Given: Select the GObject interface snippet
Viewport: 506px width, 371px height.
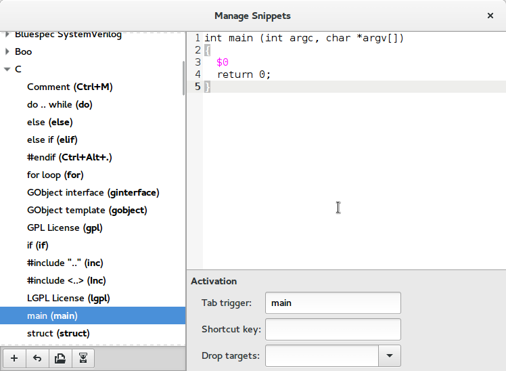Looking at the screenshot, I should pyautogui.click(x=93, y=192).
